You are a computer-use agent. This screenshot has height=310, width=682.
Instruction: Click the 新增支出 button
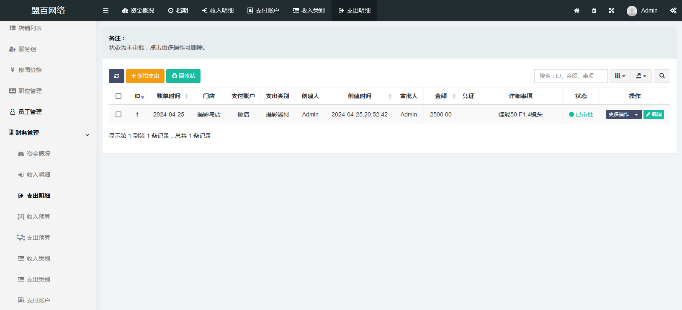pos(145,76)
